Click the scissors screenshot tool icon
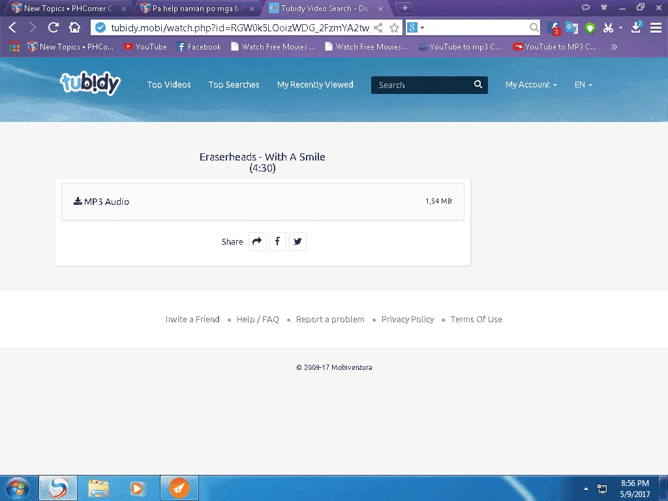The height and width of the screenshot is (501, 668). 608,28
